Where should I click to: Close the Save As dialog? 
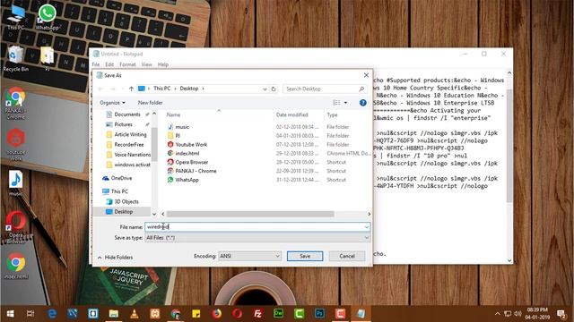point(366,75)
